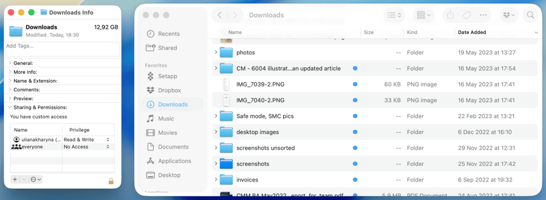Image resolution: width=546 pixels, height=200 pixels.
Task: Expand the General section
Action: [x=10, y=63]
